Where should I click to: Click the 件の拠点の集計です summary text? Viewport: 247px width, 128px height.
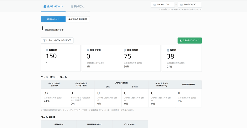(x=54, y=30)
